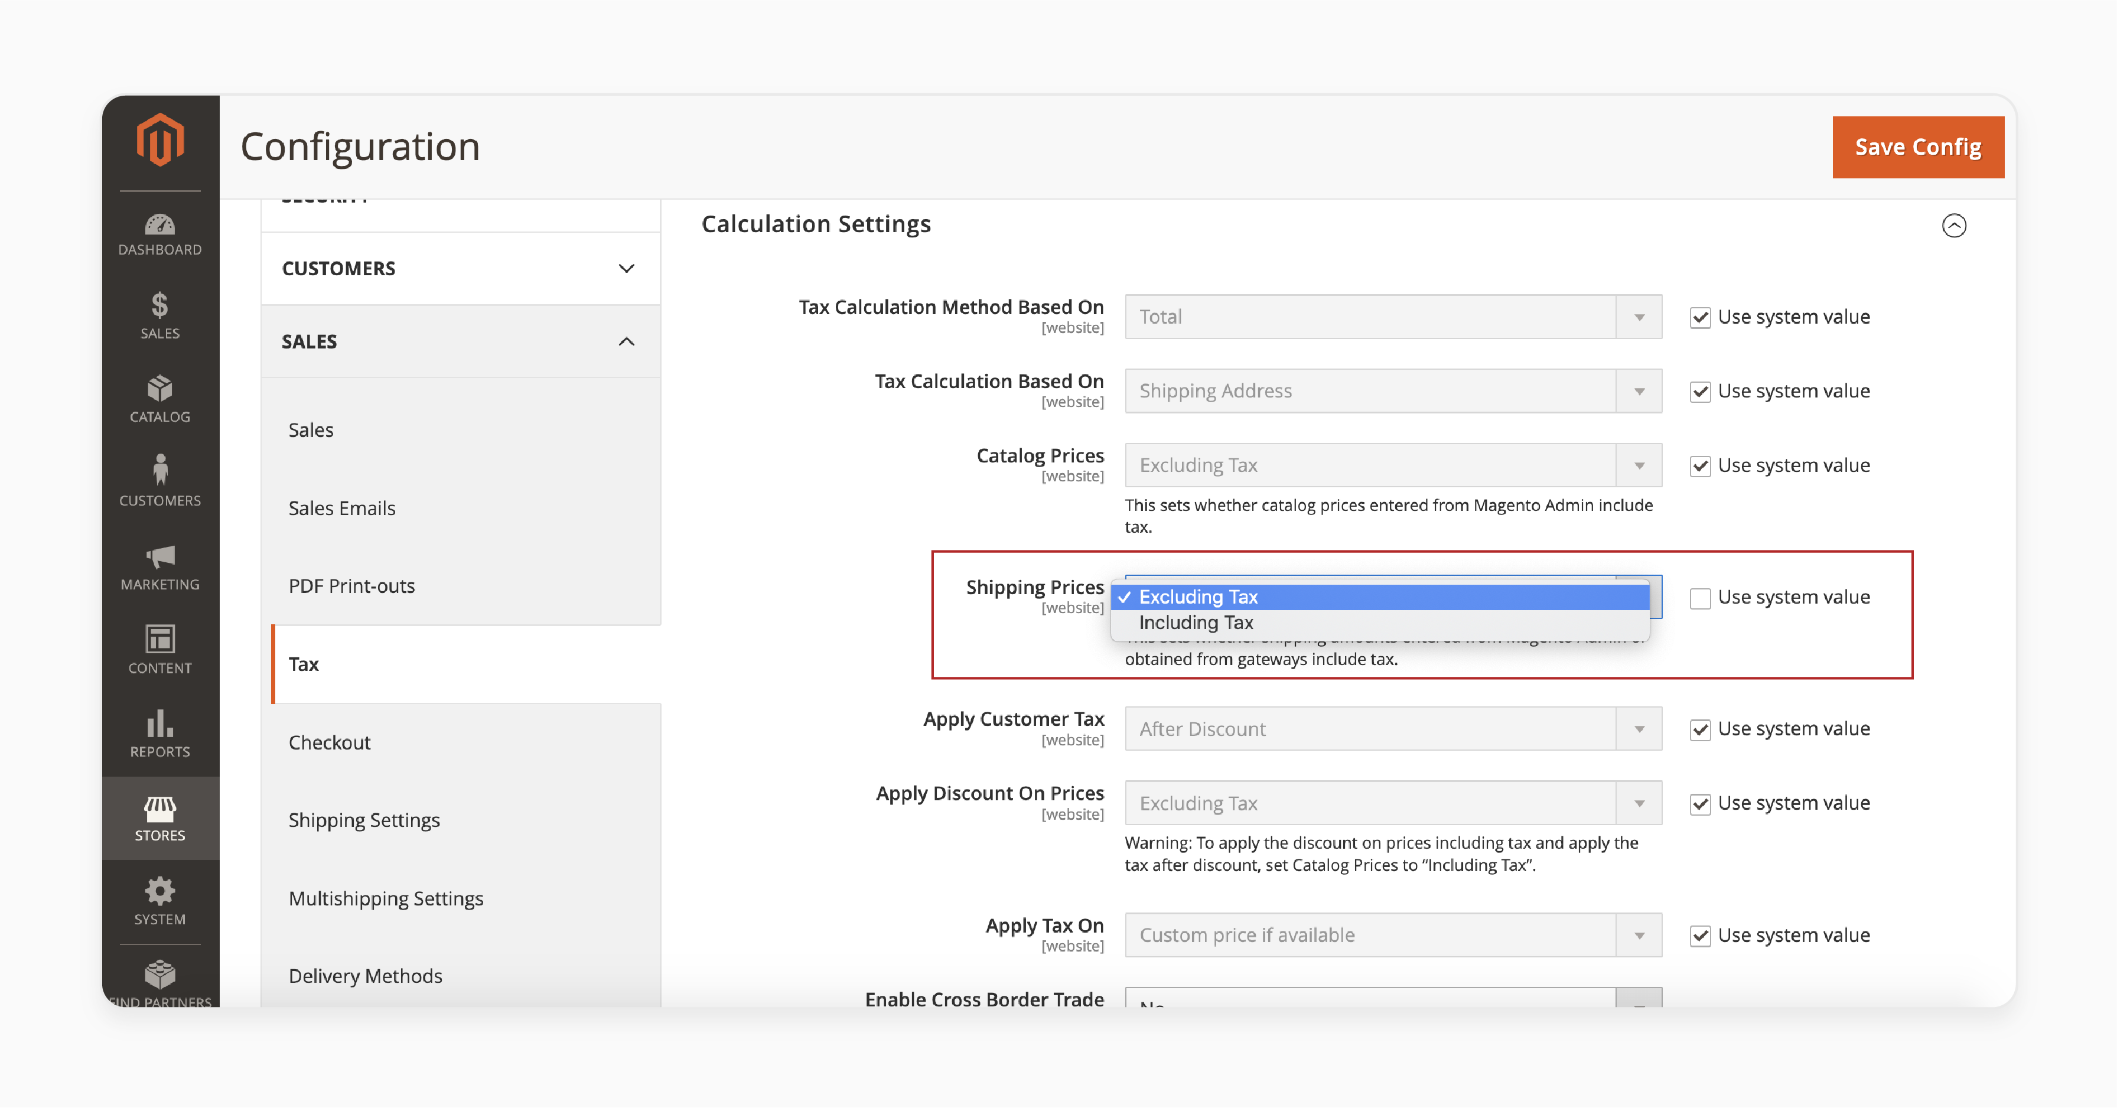Uncheck Use system value for Apply Discount On Prices
The image size is (2117, 1108).
(1699, 804)
